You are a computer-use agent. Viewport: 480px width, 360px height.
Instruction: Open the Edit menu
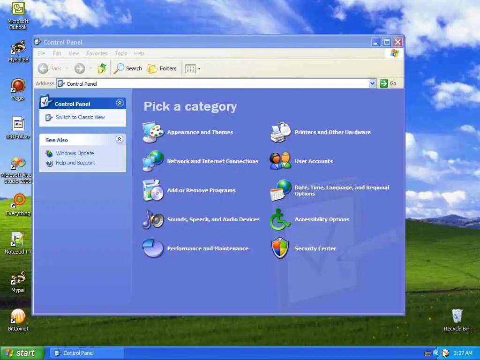pyautogui.click(x=57, y=53)
